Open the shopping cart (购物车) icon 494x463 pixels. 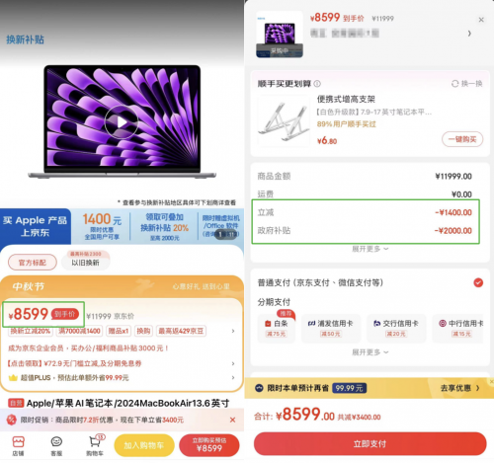pos(95,445)
